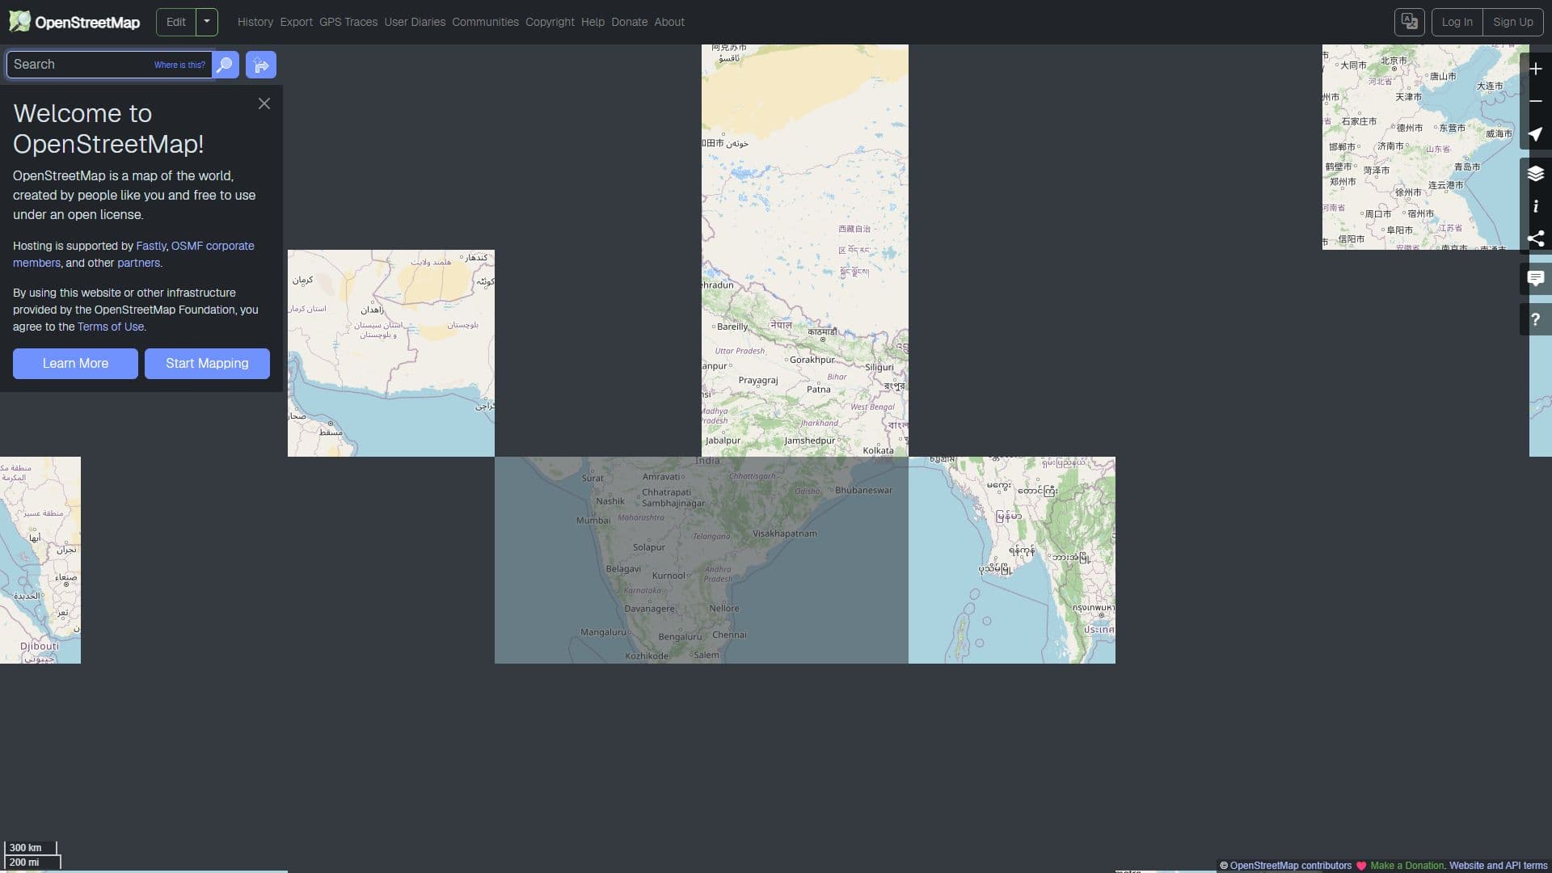The image size is (1552, 873).
Task: Click the Visakhapatnam map label
Action: 785,533
